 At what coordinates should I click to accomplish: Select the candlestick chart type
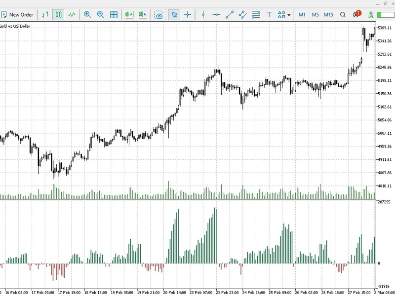click(x=58, y=15)
